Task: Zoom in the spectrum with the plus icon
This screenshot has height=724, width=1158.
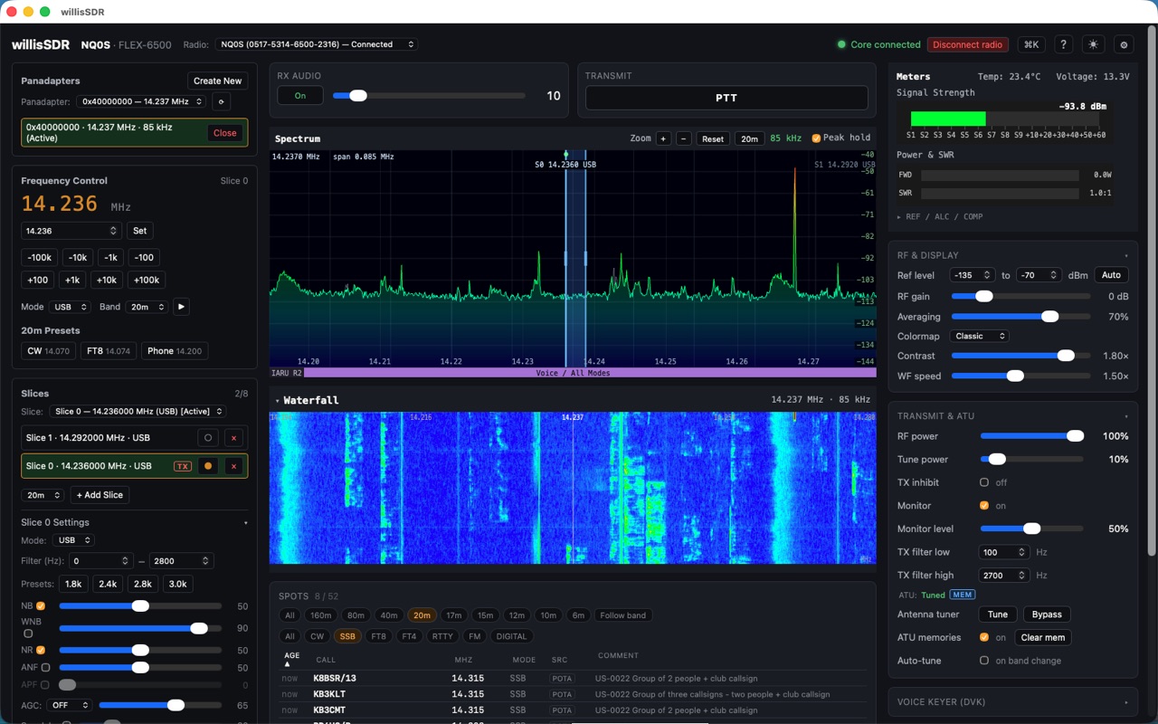Action: tap(663, 138)
